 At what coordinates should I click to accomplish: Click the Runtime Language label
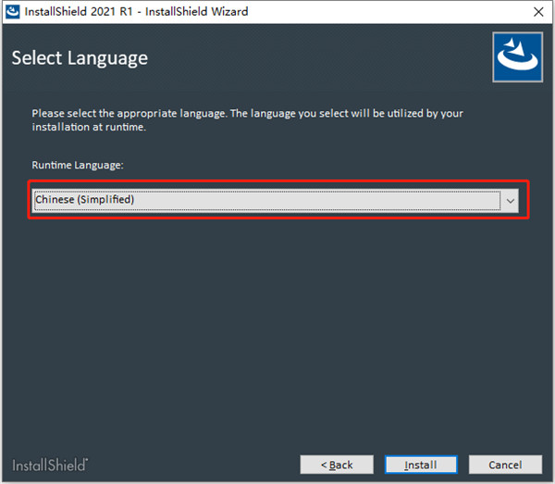[x=78, y=165]
